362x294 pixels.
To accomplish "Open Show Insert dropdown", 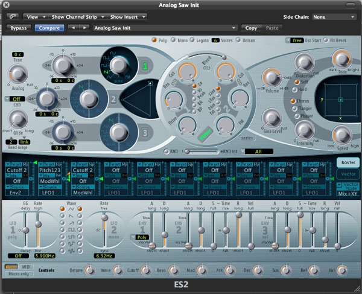I will pyautogui.click(x=127, y=17).
